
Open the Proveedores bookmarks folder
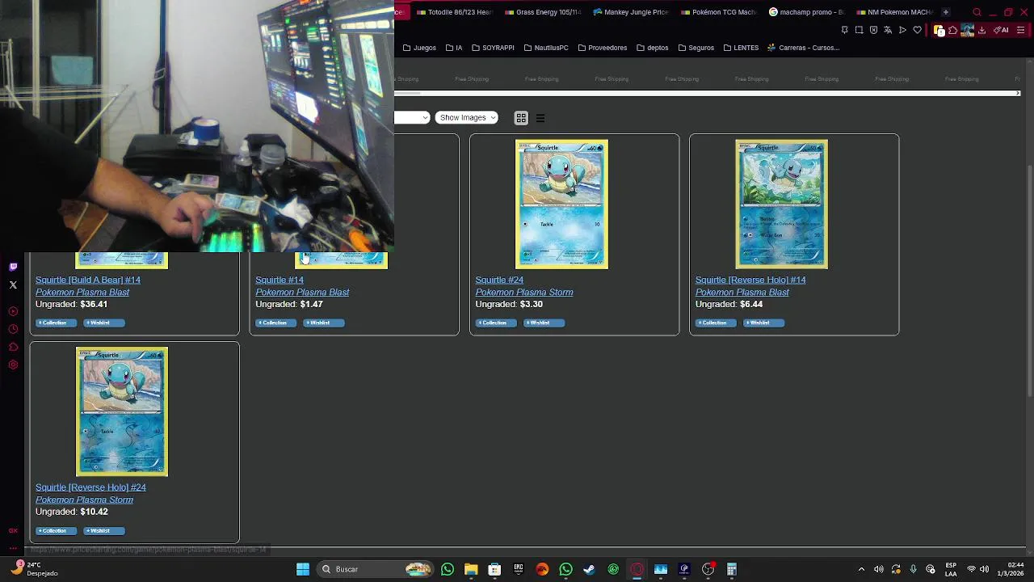click(603, 48)
